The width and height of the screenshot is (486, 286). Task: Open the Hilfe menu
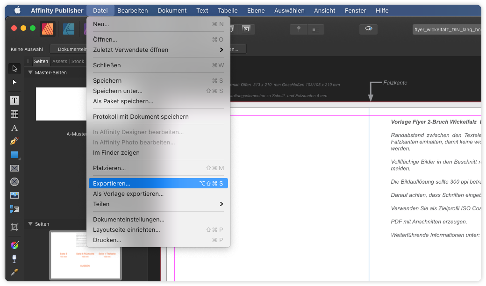pos(382,10)
